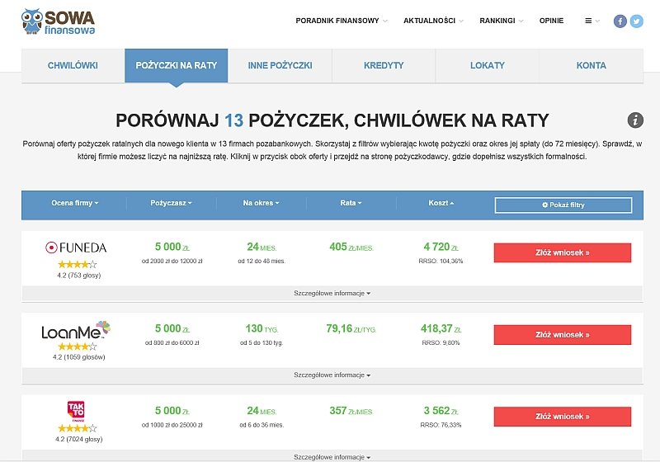Image resolution: width=660 pixels, height=462 pixels.
Task: Click Funeda cost 4 720 zł
Action: coord(441,247)
